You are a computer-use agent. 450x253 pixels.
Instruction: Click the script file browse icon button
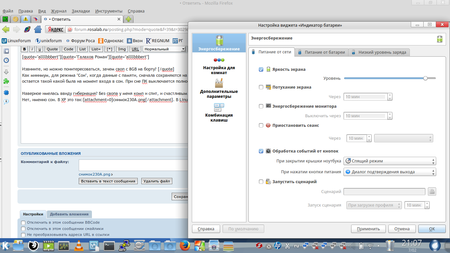coord(432,191)
